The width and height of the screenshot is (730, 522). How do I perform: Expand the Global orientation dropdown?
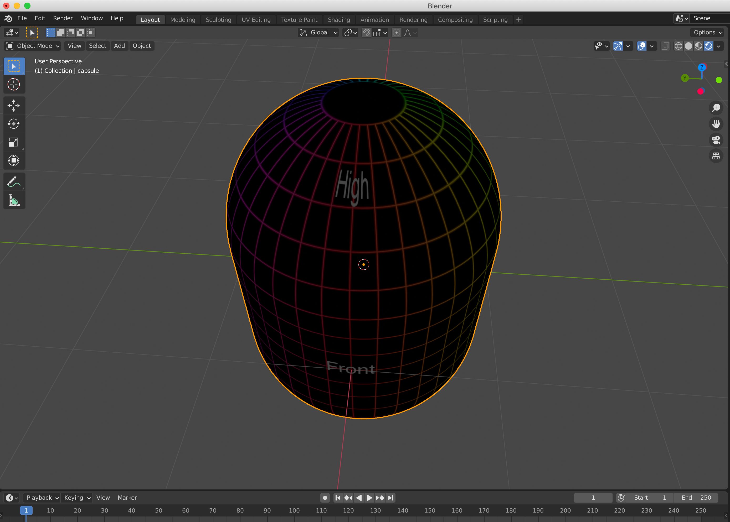318,33
